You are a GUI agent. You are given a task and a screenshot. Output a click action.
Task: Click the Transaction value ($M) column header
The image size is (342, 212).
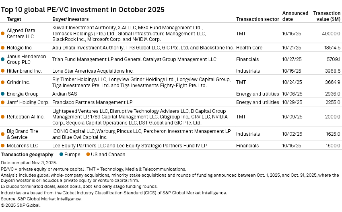click(x=326, y=16)
